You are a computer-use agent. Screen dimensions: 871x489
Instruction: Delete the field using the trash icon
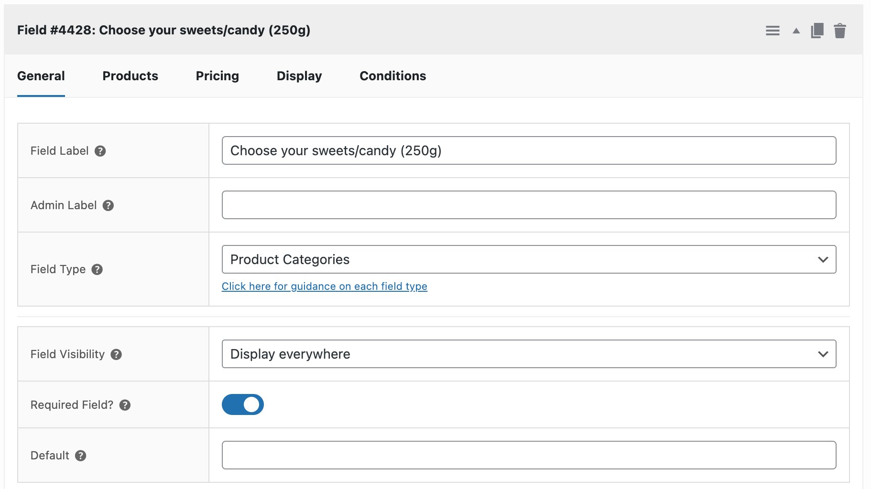pyautogui.click(x=840, y=30)
